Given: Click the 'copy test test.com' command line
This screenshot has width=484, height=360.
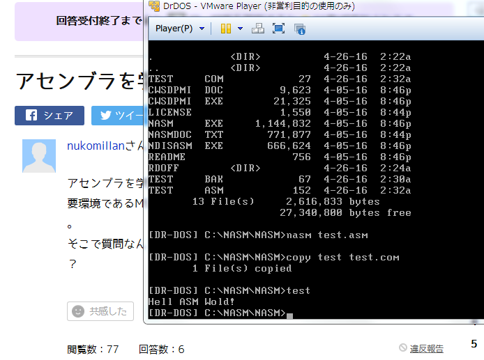Looking at the screenshot, I should (x=274, y=258).
